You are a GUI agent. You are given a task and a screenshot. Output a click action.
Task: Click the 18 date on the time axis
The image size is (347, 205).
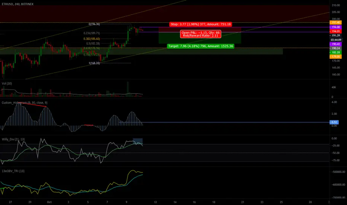click(214, 202)
